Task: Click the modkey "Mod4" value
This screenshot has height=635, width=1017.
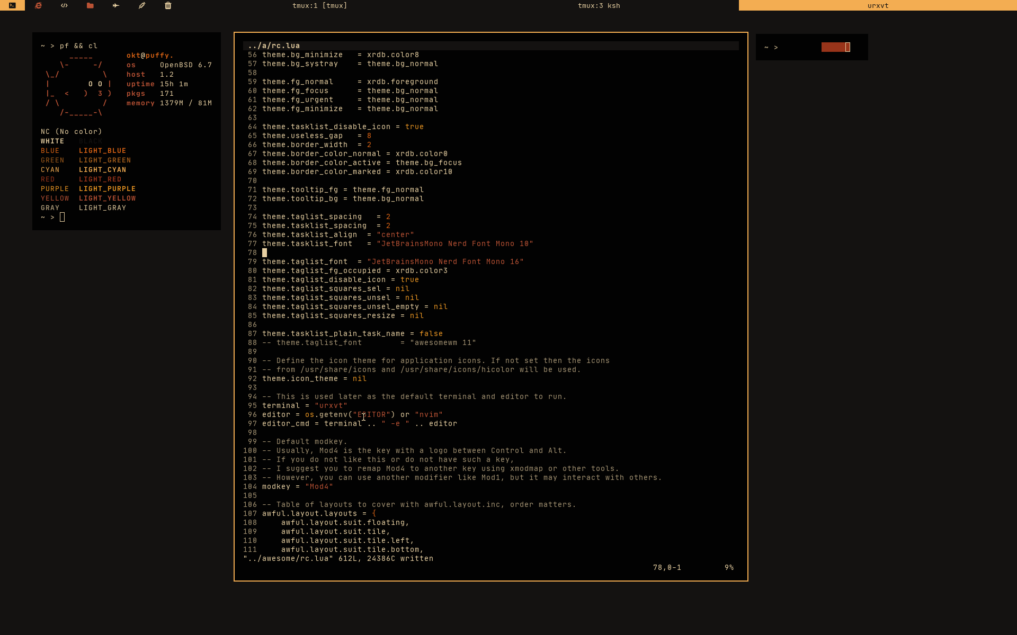Action: 319,487
